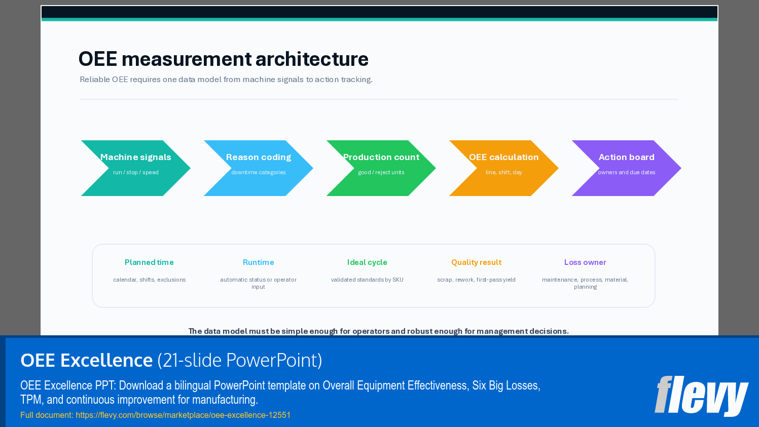Click the 'OEE Excellence (21-slide PowerPoint)' banner title
759x427 pixels.
tap(171, 360)
